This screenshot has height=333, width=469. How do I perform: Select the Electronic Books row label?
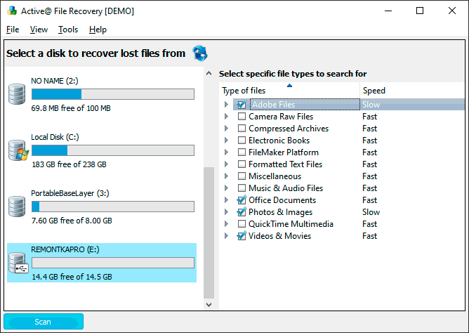coord(279,141)
